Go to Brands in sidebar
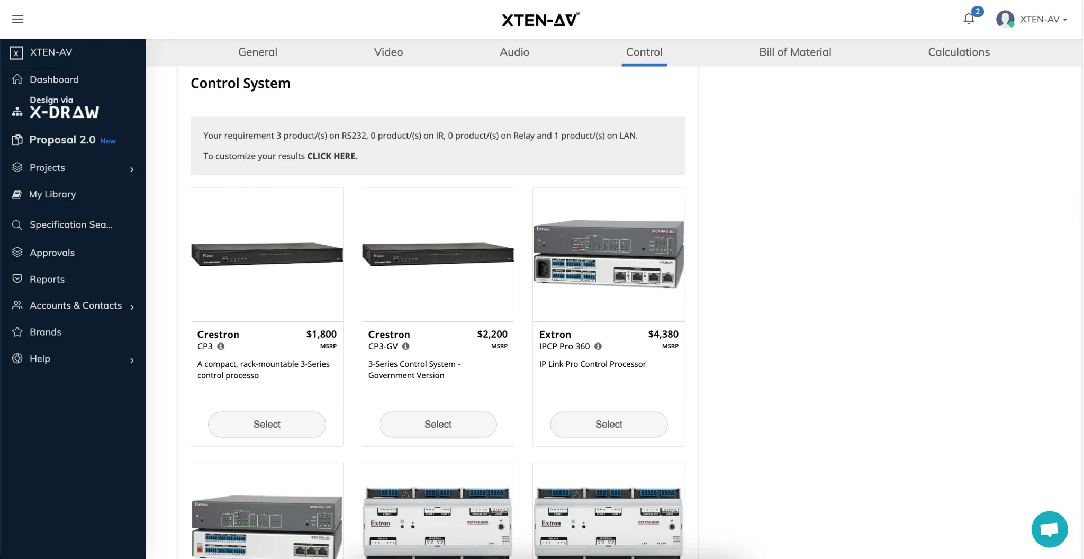The height and width of the screenshot is (559, 1084). click(x=46, y=332)
